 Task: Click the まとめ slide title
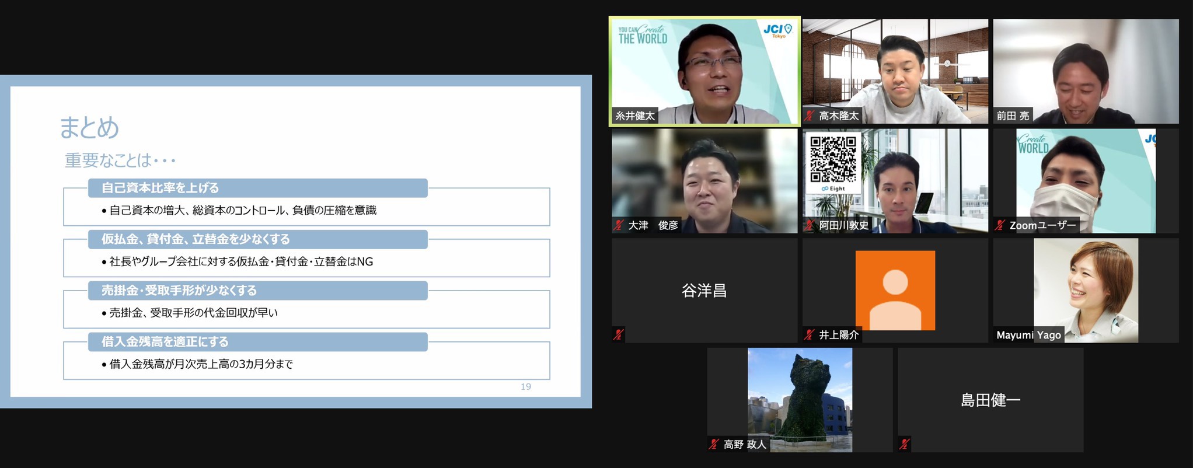pyautogui.click(x=89, y=127)
